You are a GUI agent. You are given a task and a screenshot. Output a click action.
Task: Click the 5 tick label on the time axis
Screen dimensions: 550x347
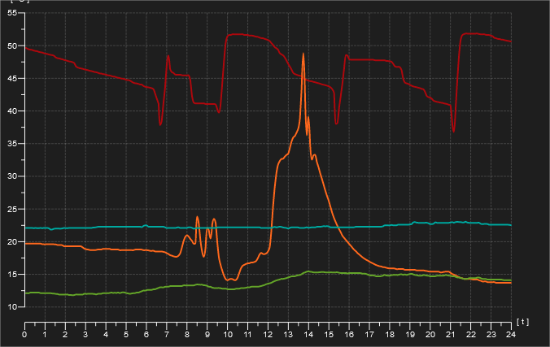126,335
